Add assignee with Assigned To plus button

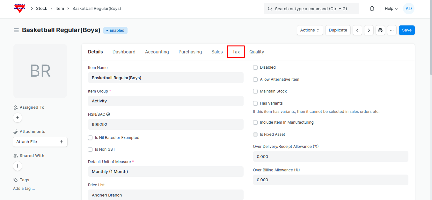point(18,118)
